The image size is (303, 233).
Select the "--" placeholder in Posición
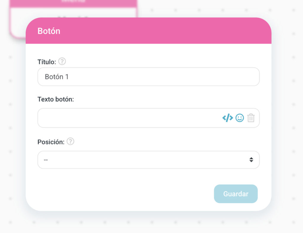tap(46, 160)
